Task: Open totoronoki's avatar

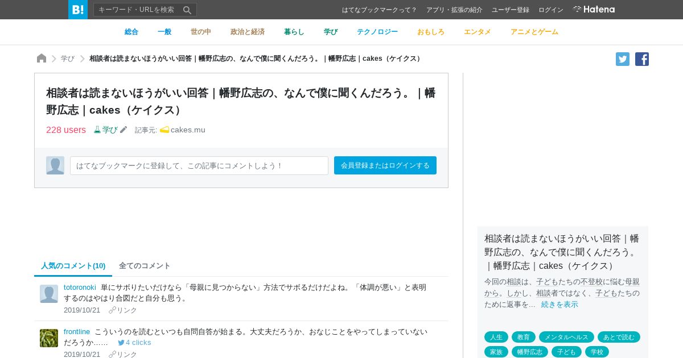Action: [49, 294]
